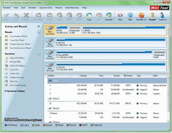Launch Free Data Recovery Wizard

[21, 48]
